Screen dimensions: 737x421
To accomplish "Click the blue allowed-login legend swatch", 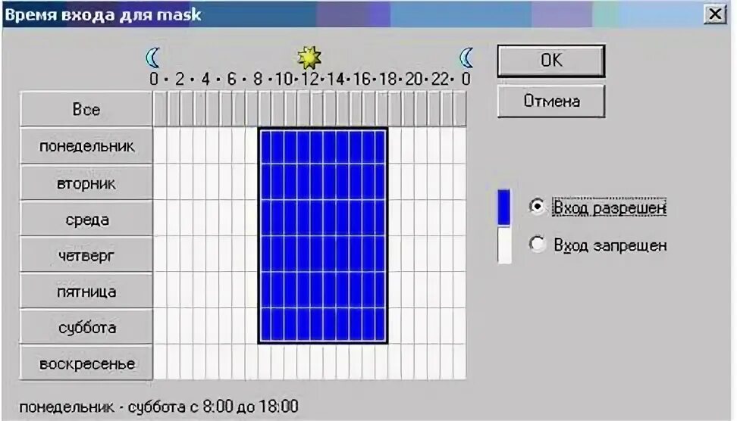I will pos(504,207).
